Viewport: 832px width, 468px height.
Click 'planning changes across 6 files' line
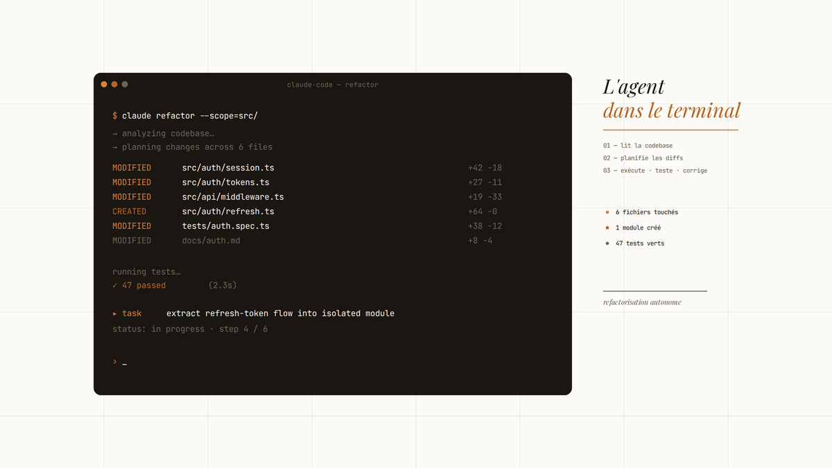193,147
